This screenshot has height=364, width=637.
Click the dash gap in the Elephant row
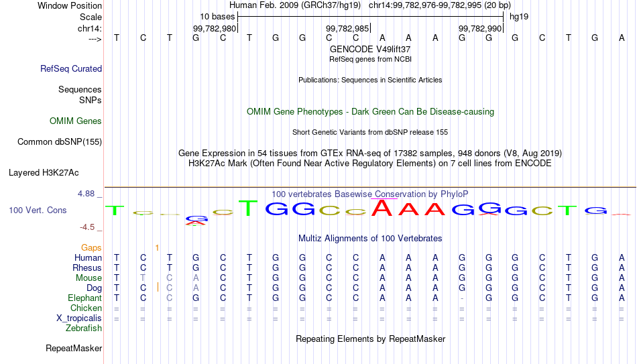(x=462, y=298)
